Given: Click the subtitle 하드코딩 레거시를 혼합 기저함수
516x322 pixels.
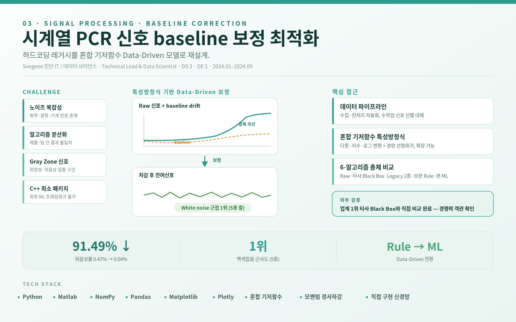Looking at the screenshot, I should coord(116,55).
